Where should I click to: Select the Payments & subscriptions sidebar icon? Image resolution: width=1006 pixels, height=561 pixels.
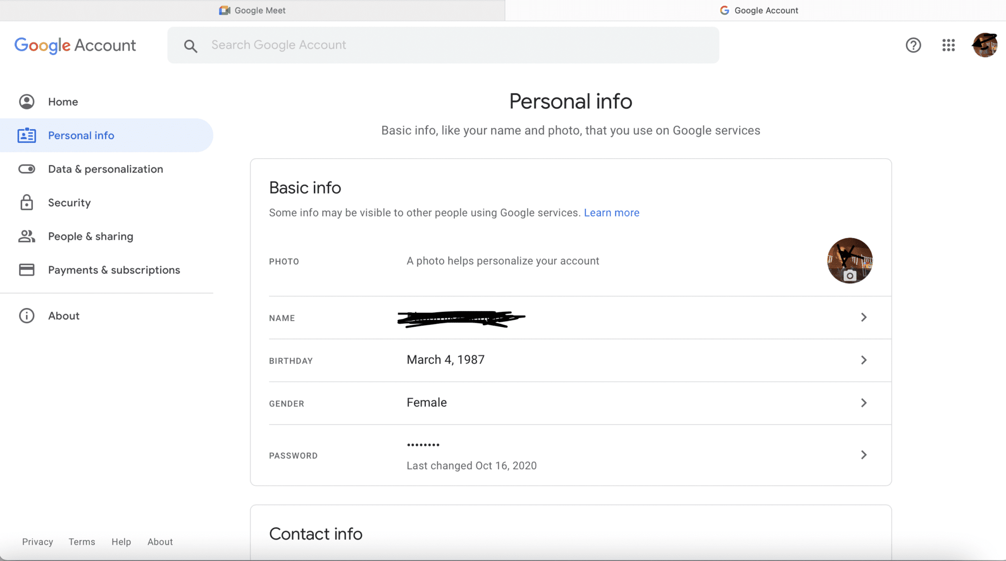(x=26, y=269)
